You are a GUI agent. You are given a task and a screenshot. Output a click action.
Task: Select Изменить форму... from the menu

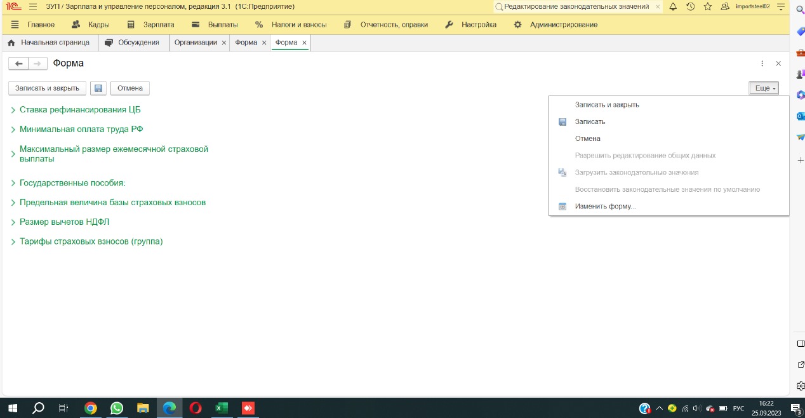coord(605,206)
